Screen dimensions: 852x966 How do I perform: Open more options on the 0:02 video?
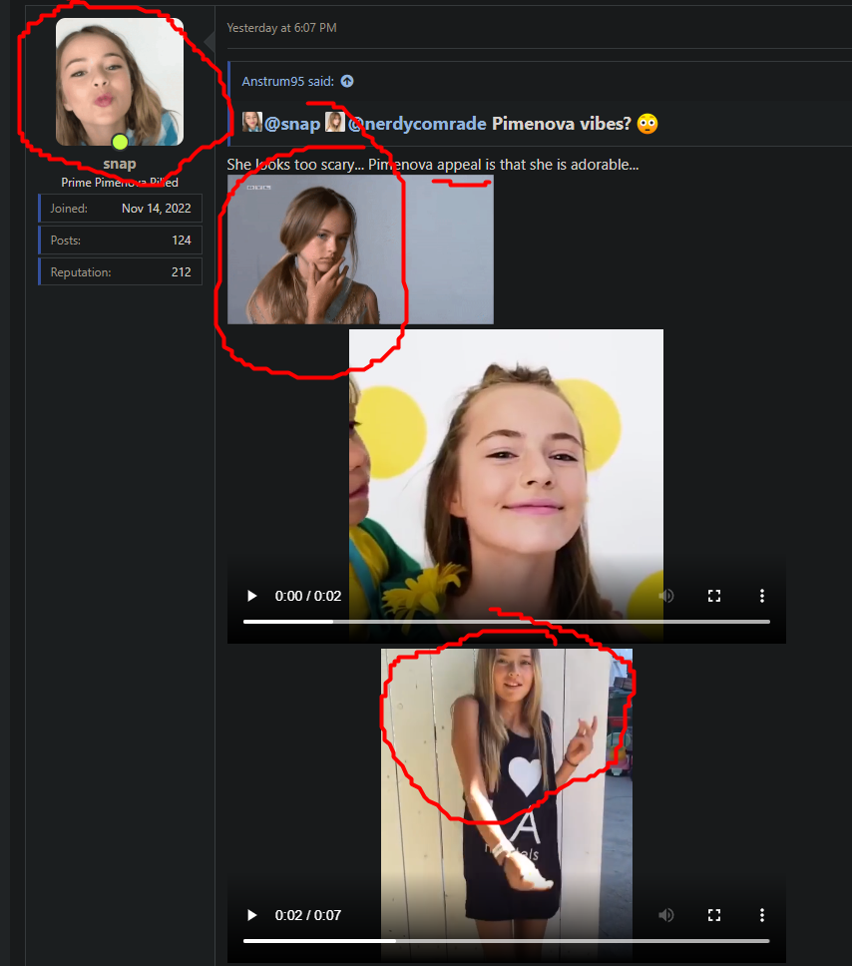coord(762,596)
